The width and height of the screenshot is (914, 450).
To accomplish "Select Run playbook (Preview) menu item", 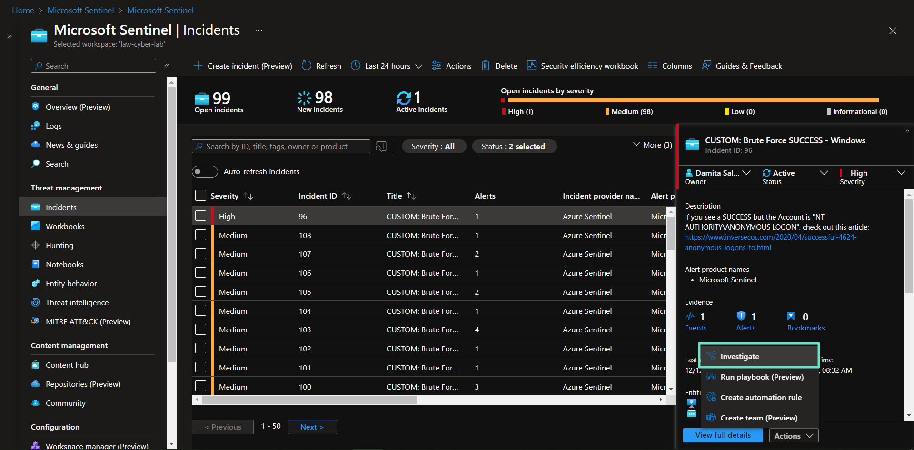I will click(x=759, y=377).
